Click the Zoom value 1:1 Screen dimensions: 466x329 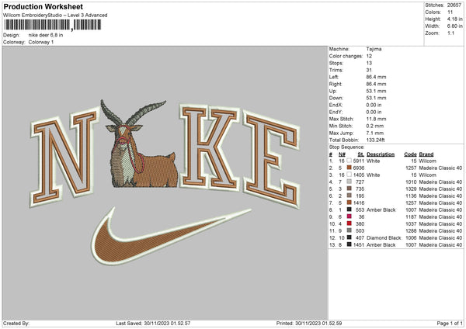[x=450, y=33]
